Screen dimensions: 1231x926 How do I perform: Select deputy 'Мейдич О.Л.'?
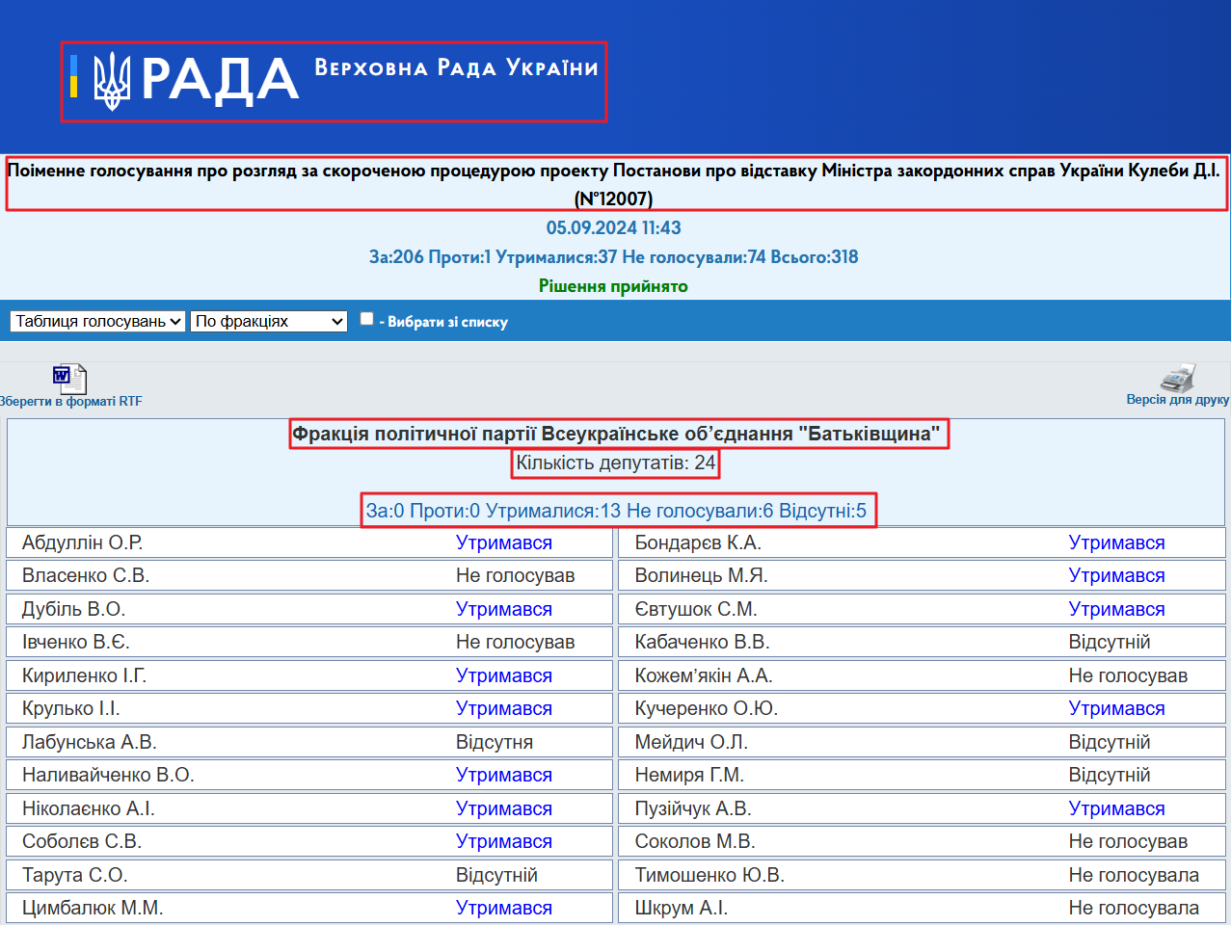pos(691,742)
